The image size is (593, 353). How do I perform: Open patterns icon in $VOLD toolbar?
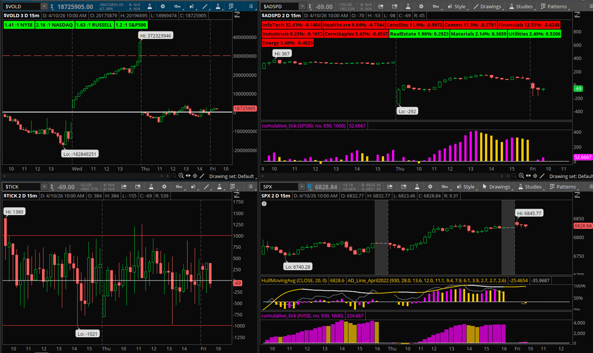231,6
